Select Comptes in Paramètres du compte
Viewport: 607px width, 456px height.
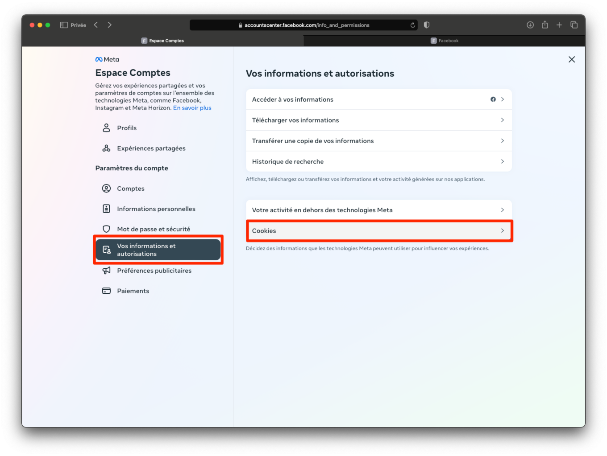[158, 189]
